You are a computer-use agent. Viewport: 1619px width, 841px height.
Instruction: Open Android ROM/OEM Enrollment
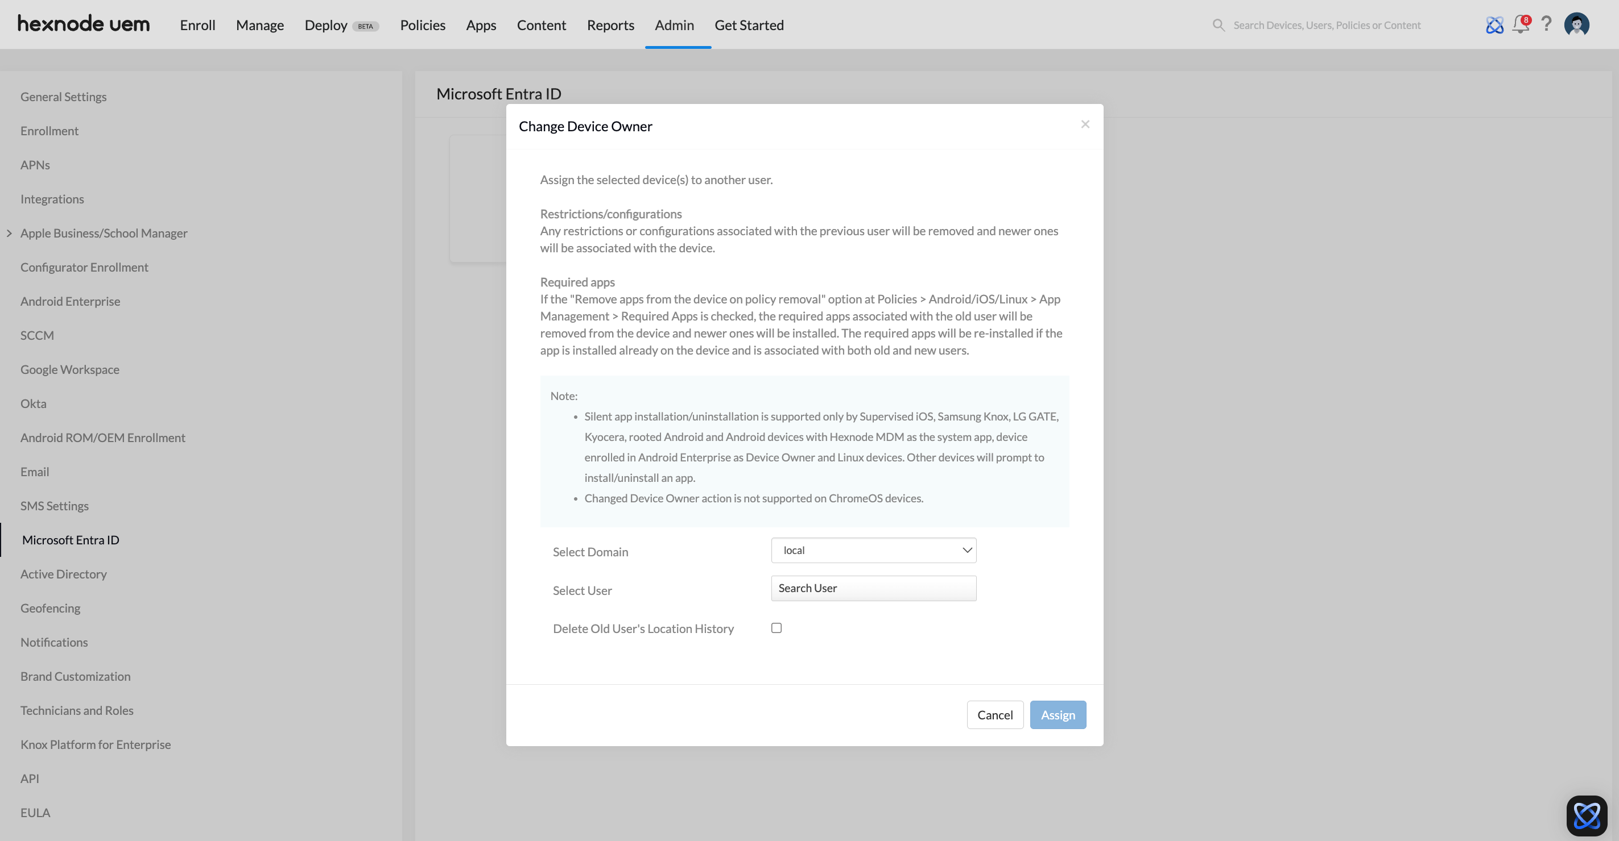pos(102,438)
